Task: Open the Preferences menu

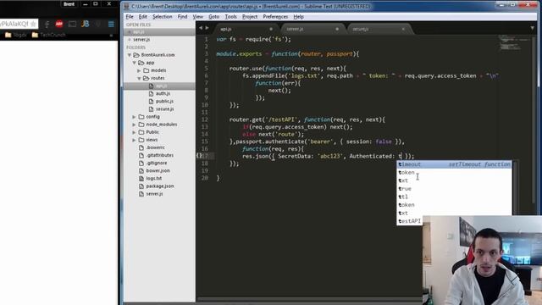Action: [275, 17]
